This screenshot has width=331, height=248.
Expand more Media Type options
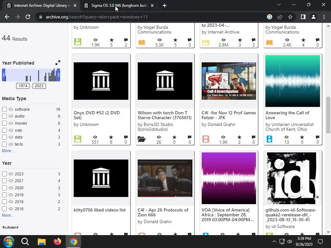[8, 151]
